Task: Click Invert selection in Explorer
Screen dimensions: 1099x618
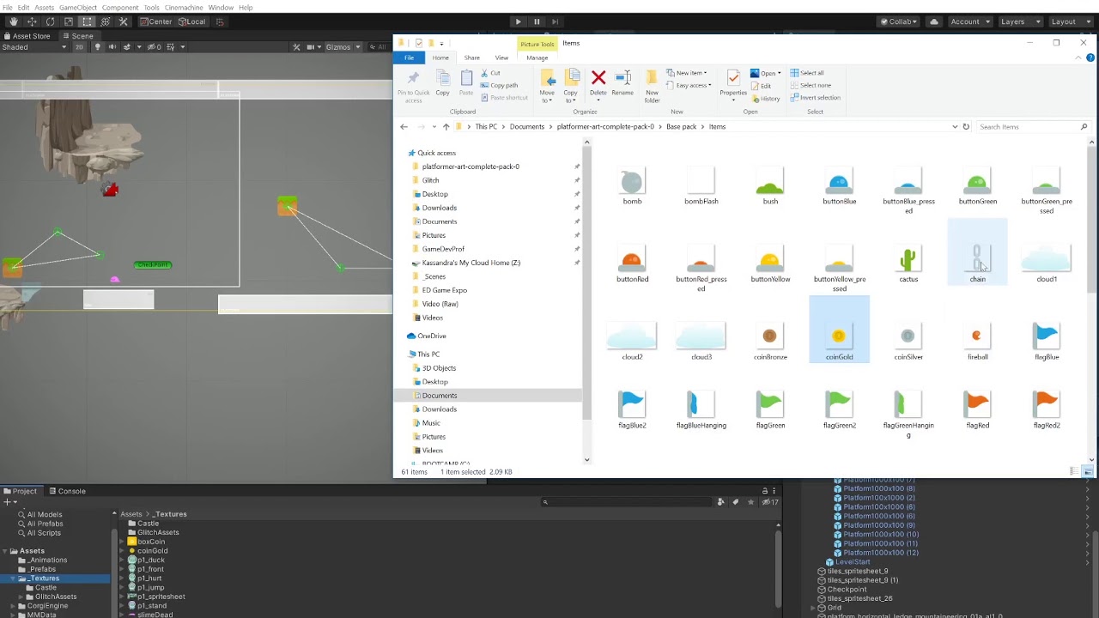Action: tap(815, 97)
